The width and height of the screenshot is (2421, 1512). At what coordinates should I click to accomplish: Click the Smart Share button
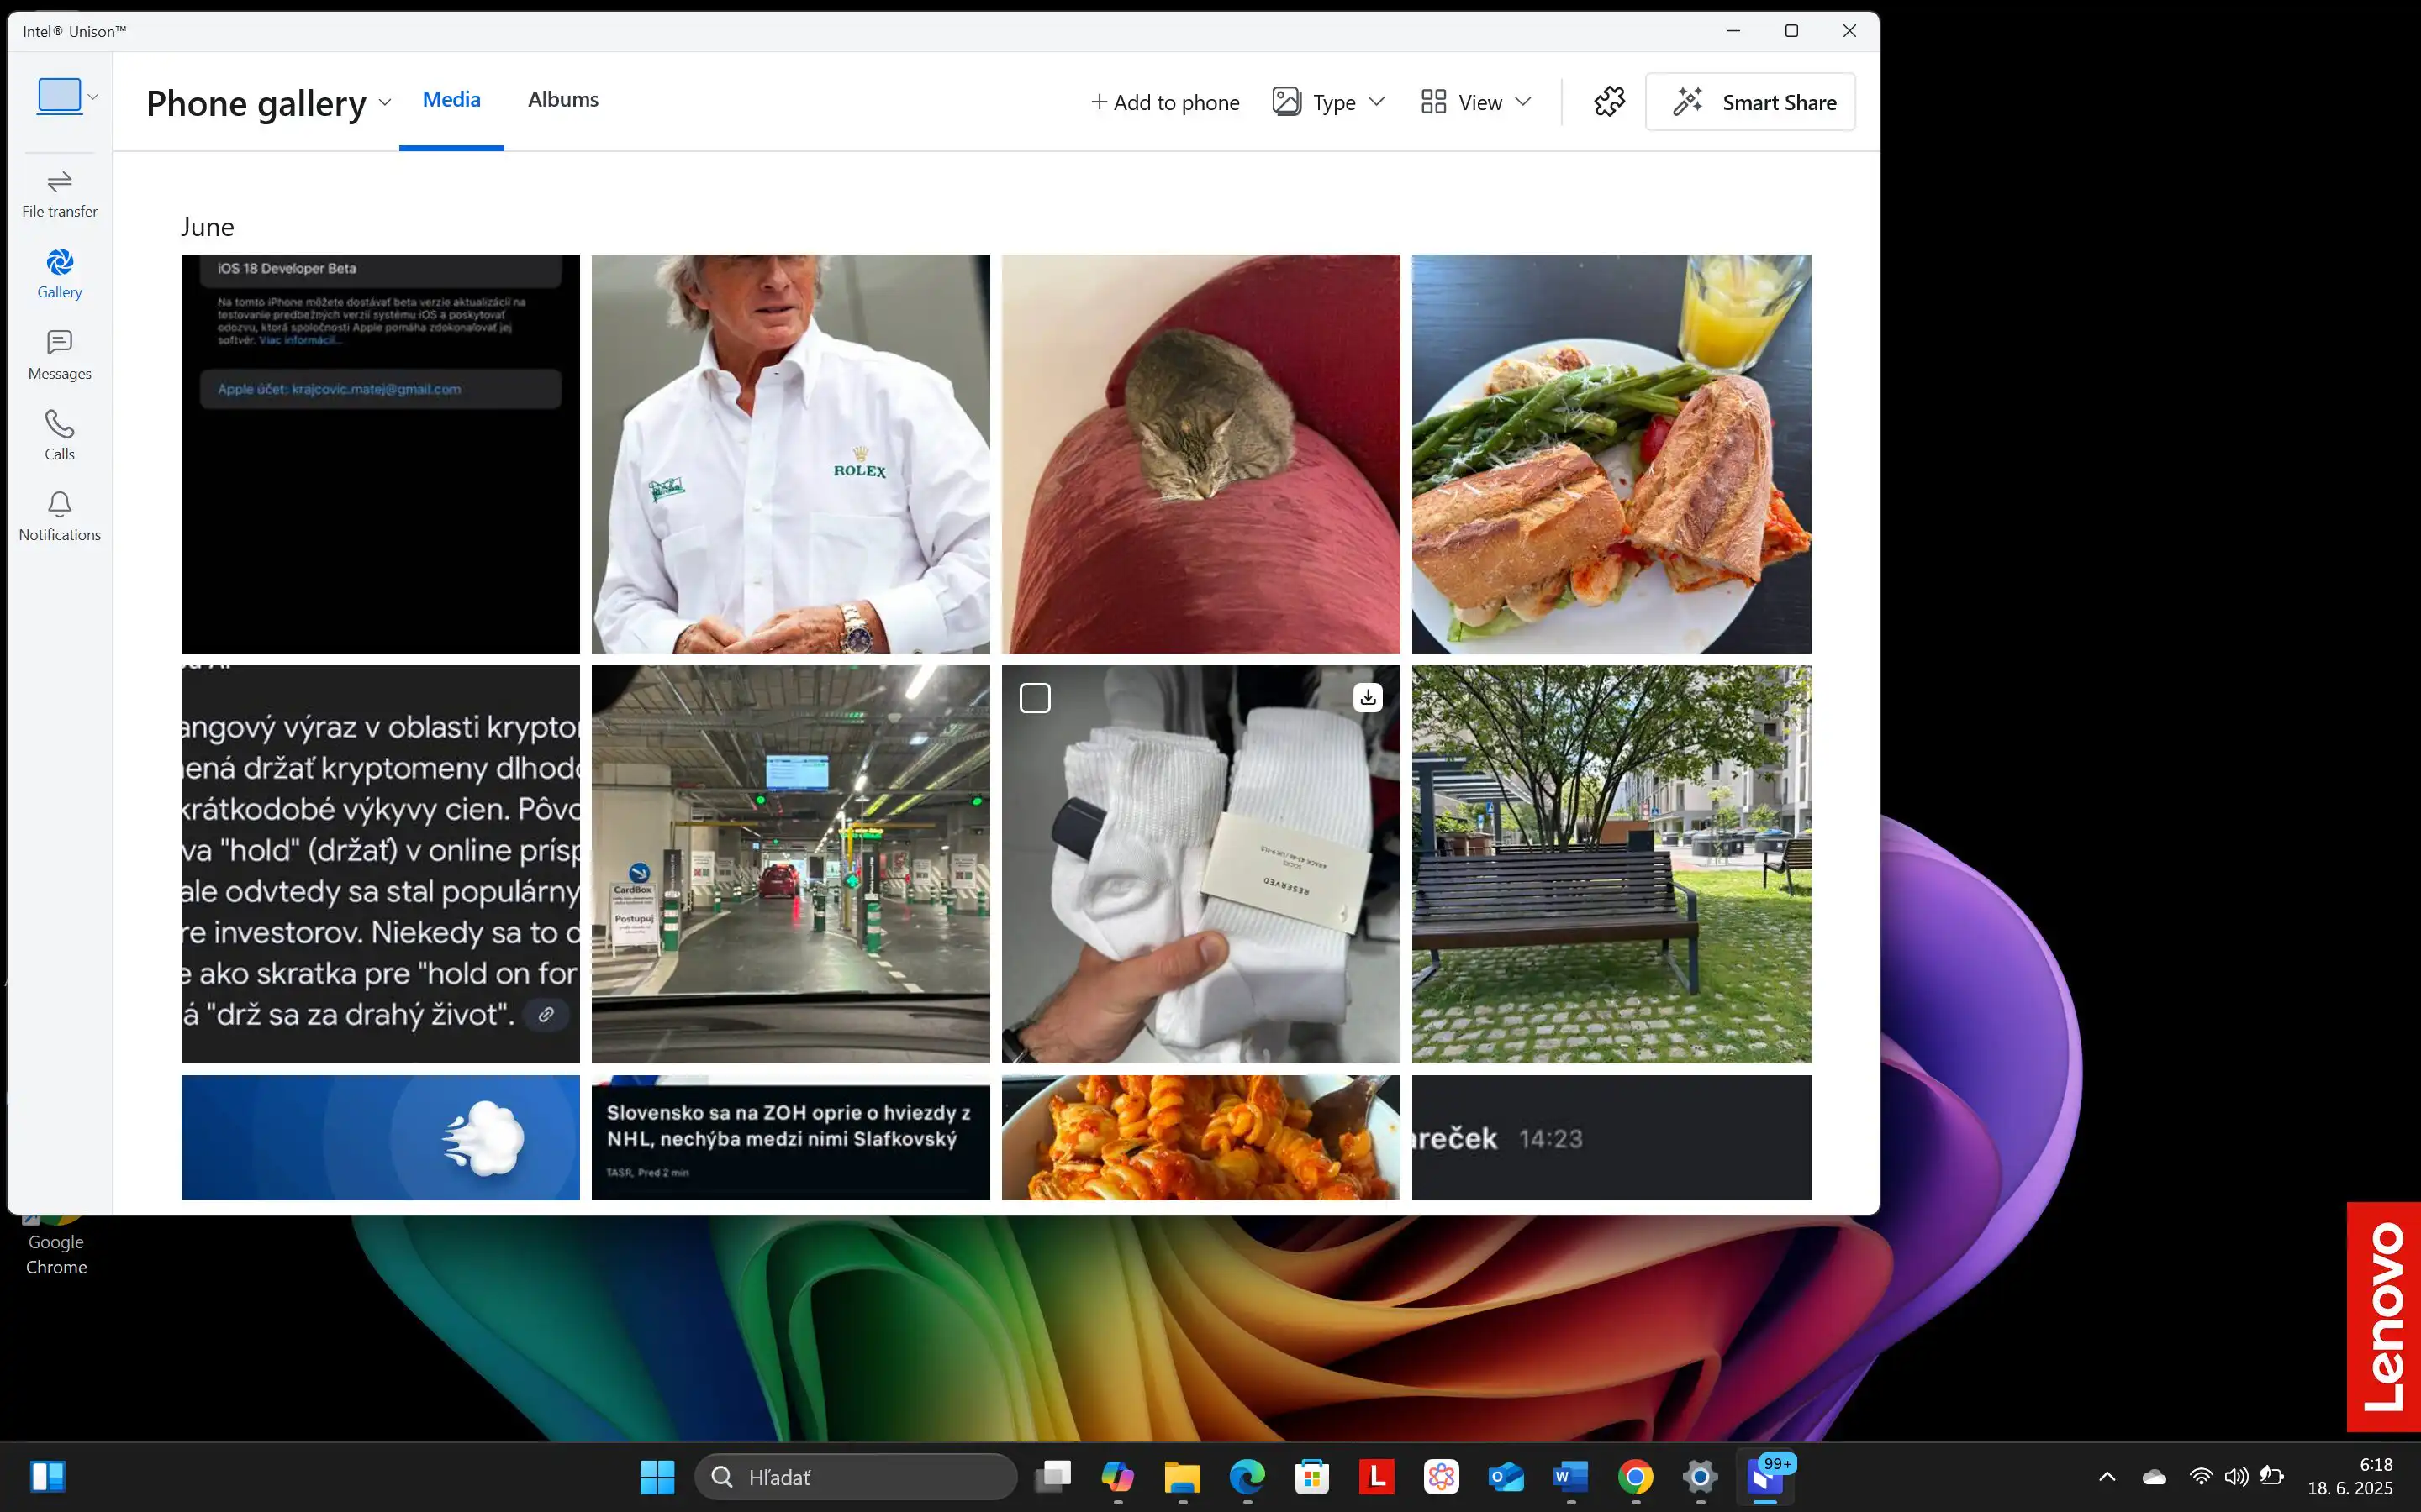point(1749,102)
